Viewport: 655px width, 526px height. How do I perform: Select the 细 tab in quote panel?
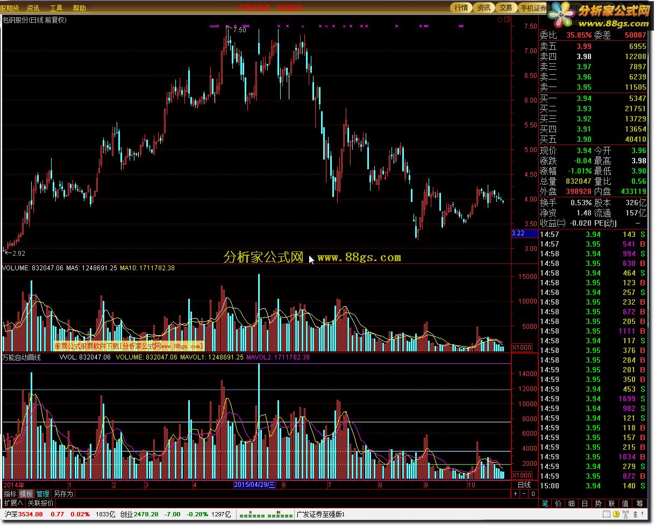[572, 503]
